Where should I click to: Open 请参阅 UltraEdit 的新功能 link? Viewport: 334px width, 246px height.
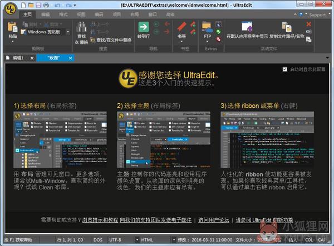coord(264,220)
